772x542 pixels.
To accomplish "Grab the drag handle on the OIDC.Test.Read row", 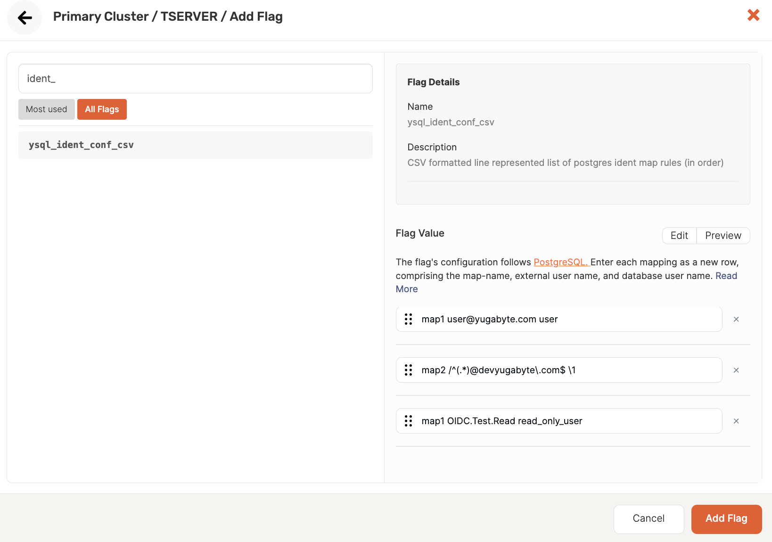I will (408, 421).
